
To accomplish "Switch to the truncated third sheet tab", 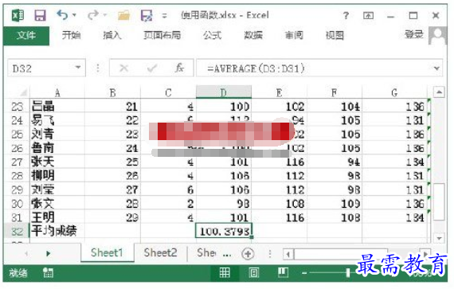I will (207, 252).
